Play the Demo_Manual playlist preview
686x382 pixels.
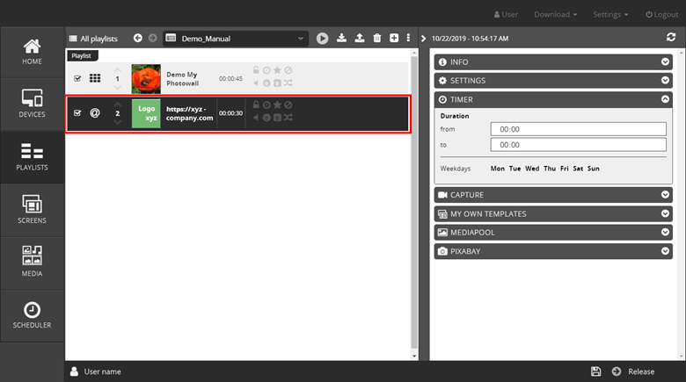coord(323,38)
